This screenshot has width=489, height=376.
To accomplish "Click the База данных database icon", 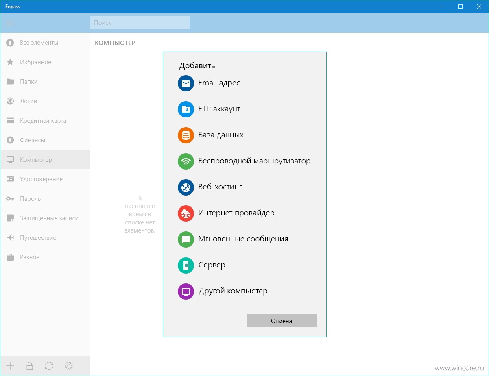I will 186,135.
